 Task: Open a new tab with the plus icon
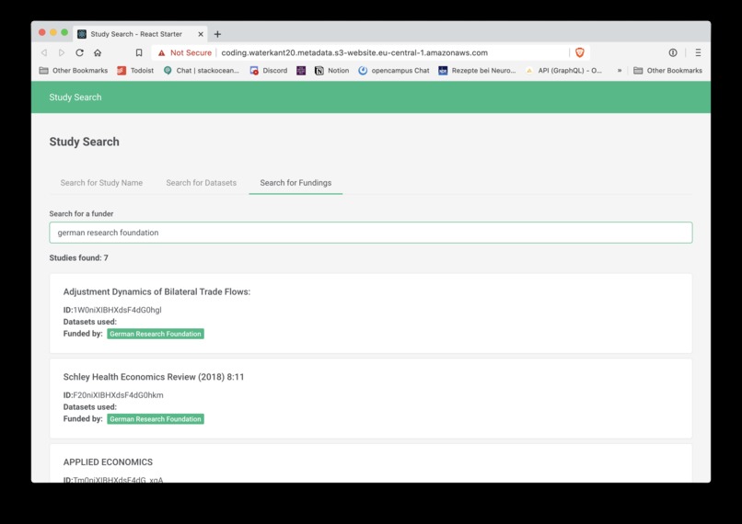pos(217,34)
